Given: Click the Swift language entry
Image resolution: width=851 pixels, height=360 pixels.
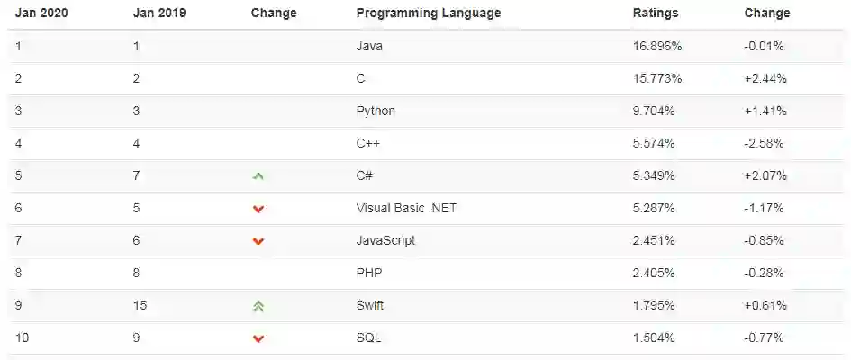Looking at the screenshot, I should click(x=370, y=305).
